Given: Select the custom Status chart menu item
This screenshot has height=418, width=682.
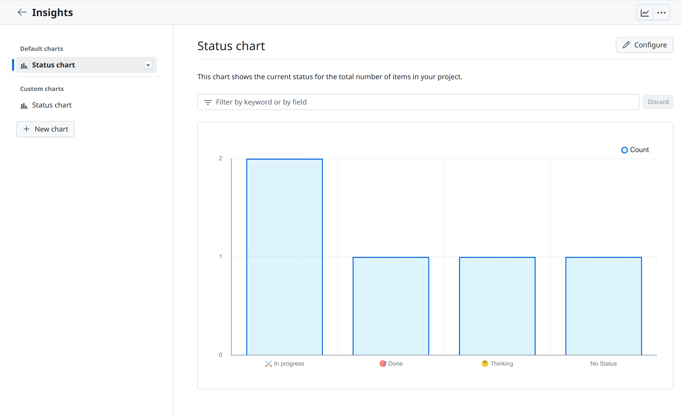Looking at the screenshot, I should [x=52, y=104].
